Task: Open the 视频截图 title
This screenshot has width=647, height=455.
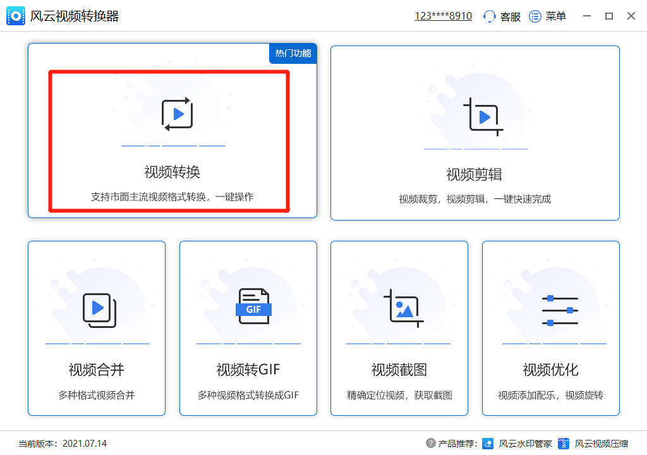Action: tap(399, 370)
